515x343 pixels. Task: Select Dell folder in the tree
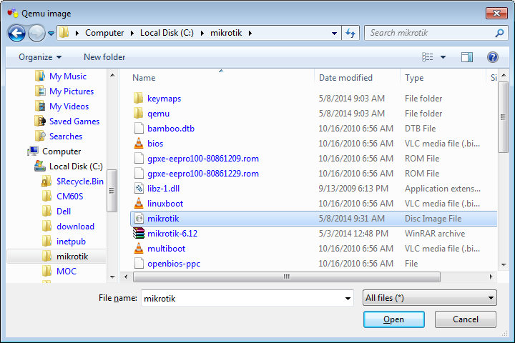[64, 212]
